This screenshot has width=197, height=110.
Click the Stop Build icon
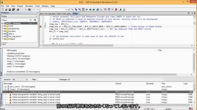(112, 9)
